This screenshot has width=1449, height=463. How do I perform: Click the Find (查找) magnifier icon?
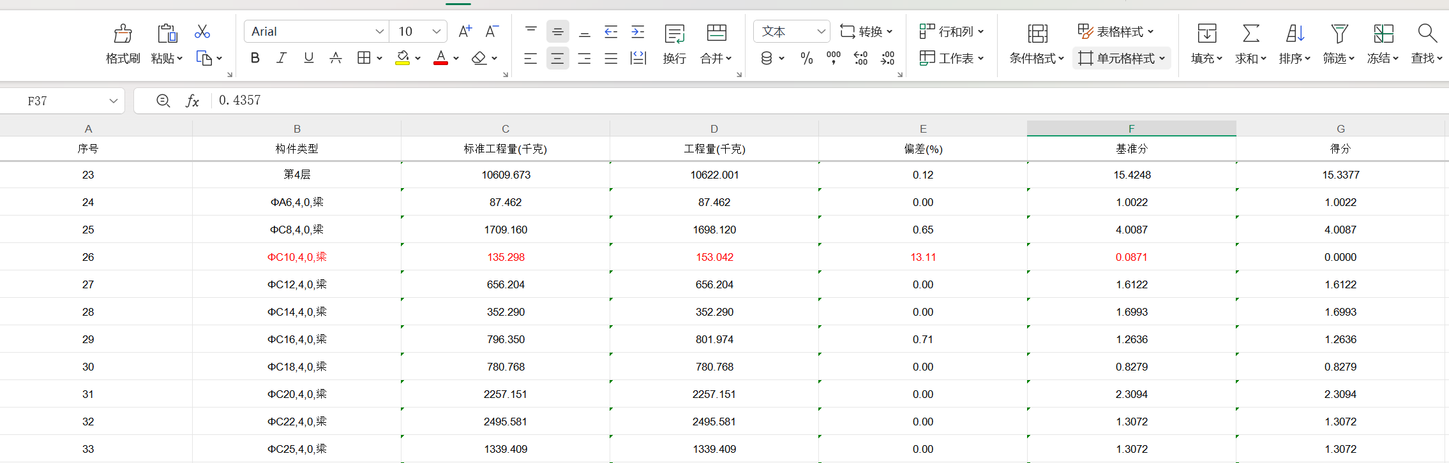1427,33
